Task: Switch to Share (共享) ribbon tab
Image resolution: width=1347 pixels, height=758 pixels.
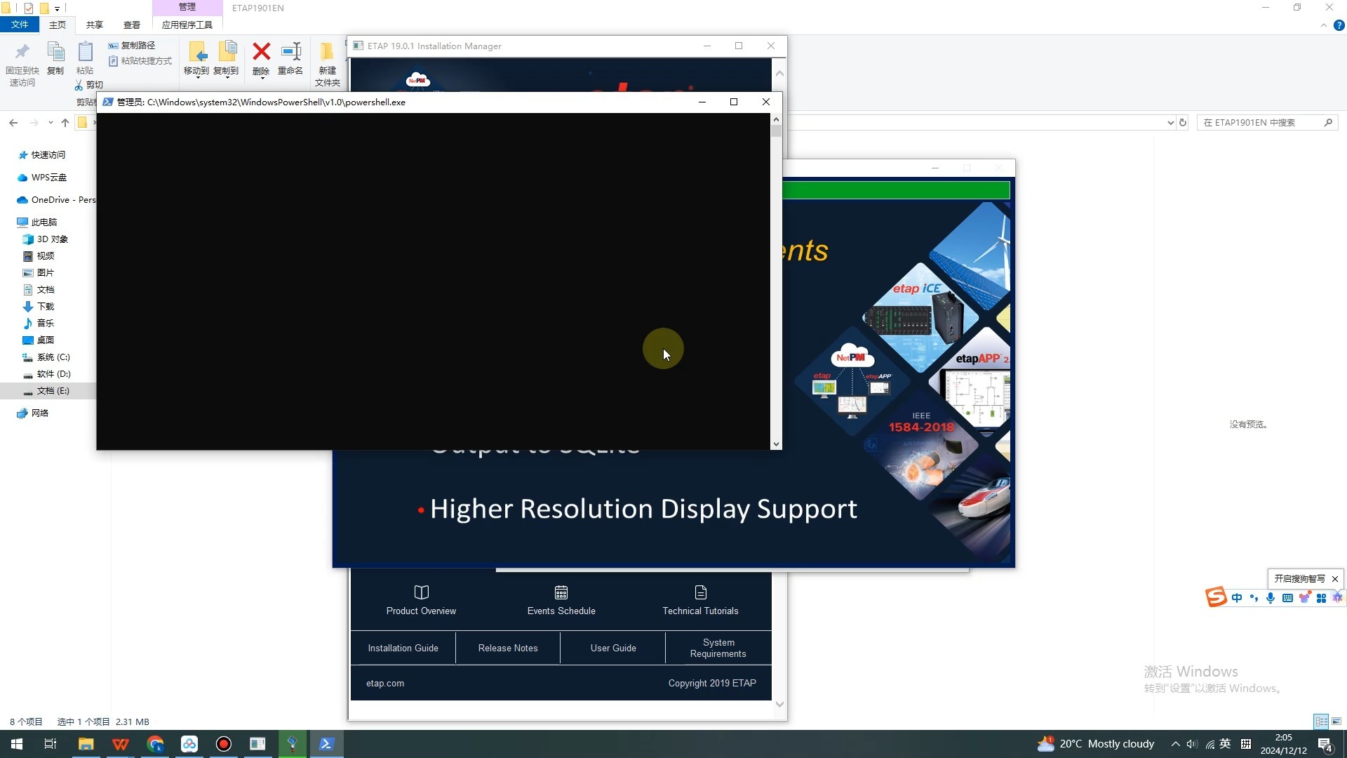Action: point(95,25)
